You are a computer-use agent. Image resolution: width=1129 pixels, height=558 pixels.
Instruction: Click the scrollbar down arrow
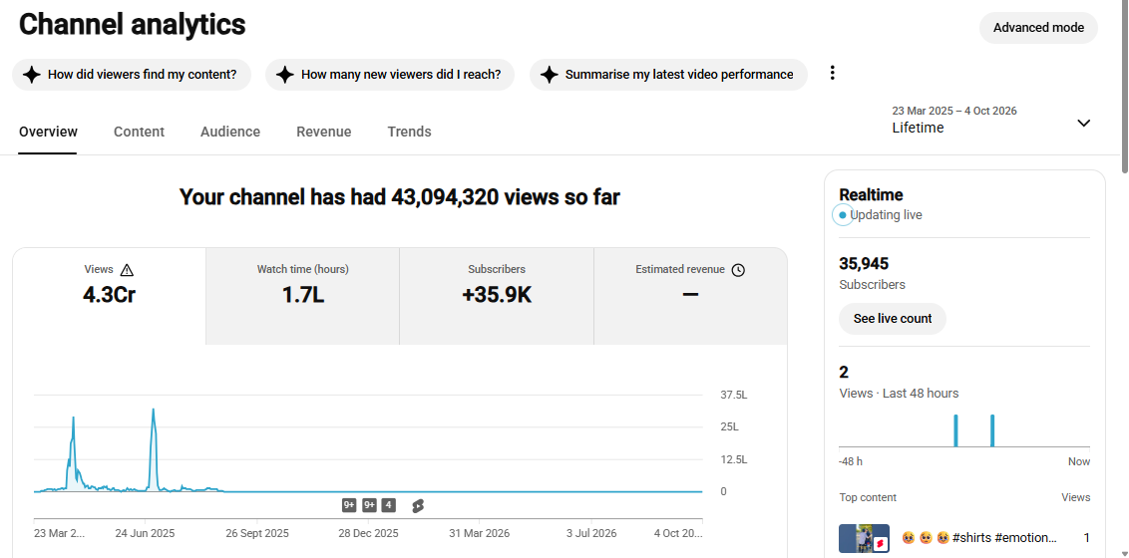coord(1124,553)
